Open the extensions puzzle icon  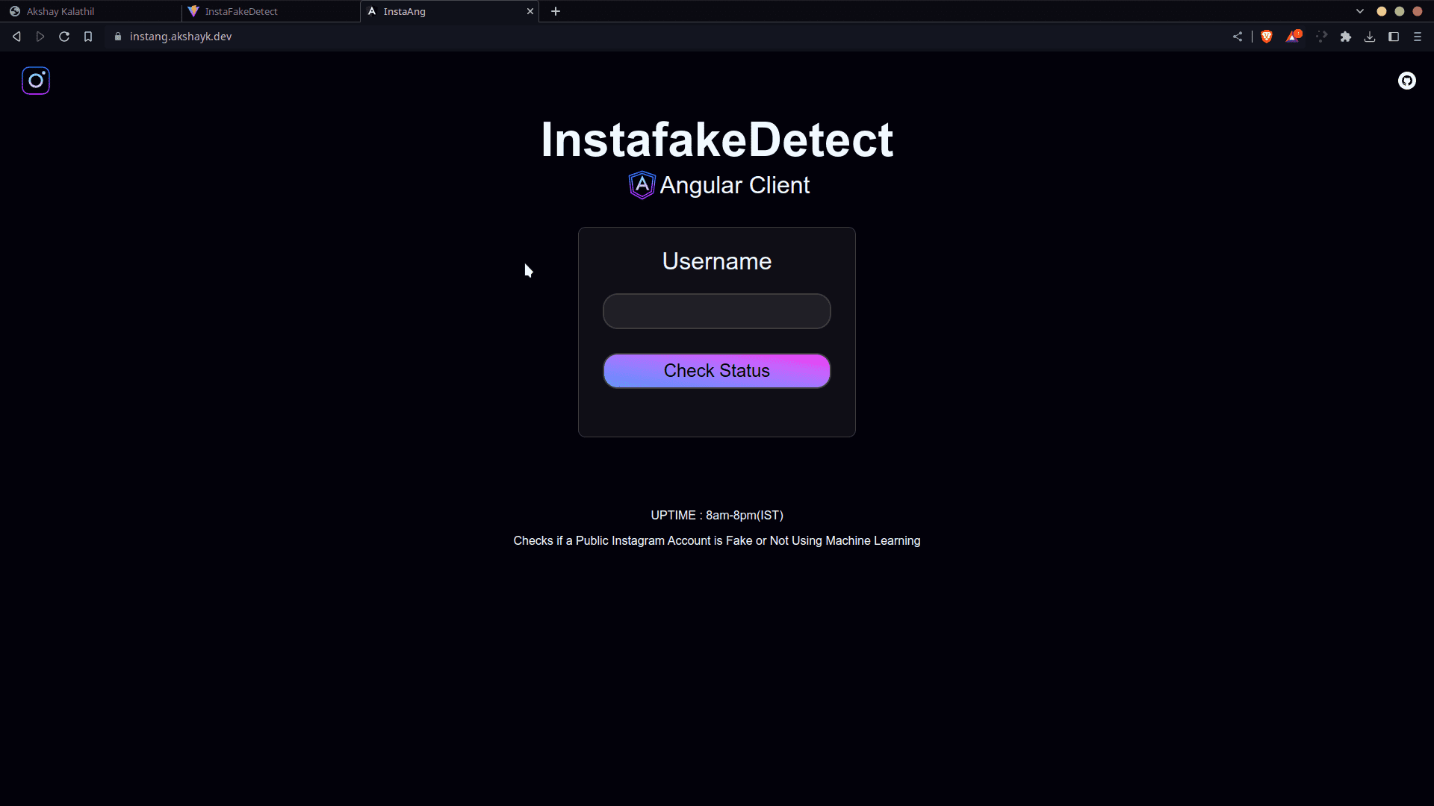[1346, 37]
